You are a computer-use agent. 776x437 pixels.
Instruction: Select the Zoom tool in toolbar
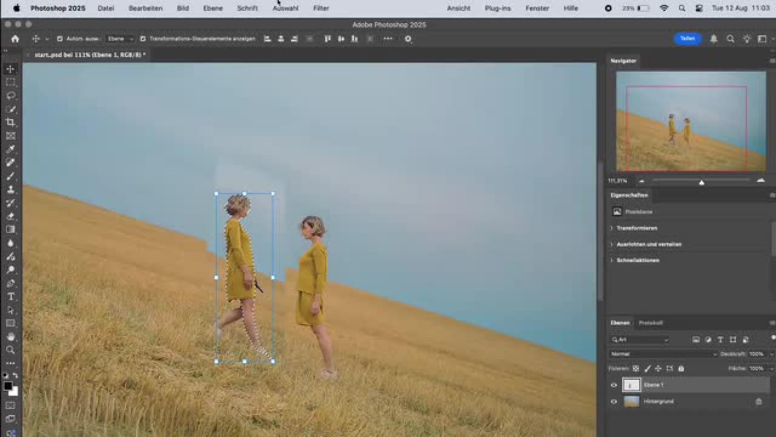(x=11, y=350)
